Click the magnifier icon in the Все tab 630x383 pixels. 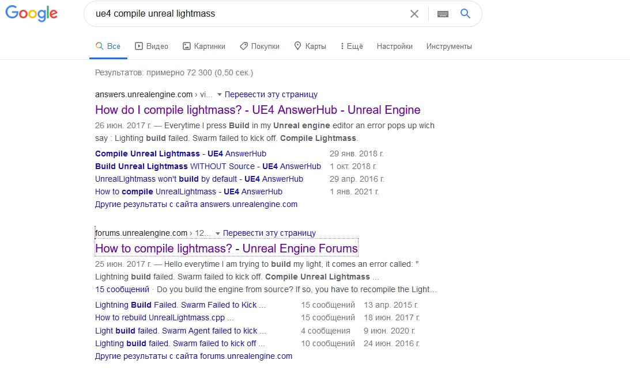point(99,46)
